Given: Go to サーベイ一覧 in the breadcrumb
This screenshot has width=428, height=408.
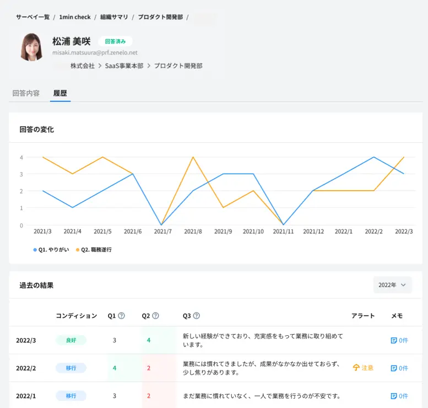Looking at the screenshot, I should pos(32,17).
